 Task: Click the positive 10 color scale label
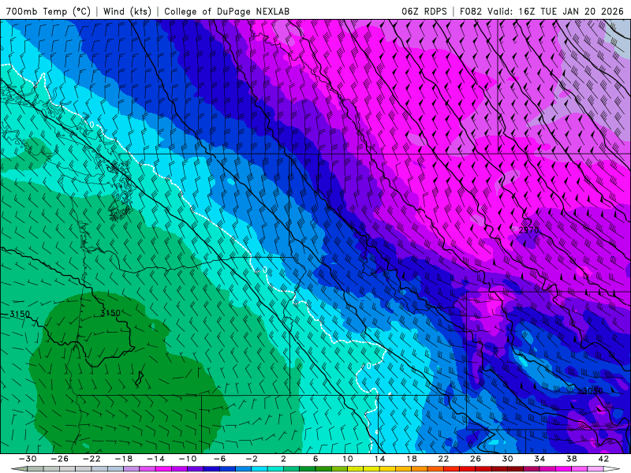coord(348,459)
